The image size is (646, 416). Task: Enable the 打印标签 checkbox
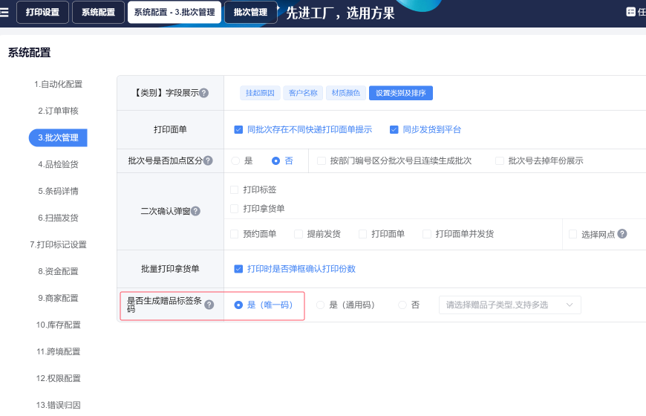235,189
